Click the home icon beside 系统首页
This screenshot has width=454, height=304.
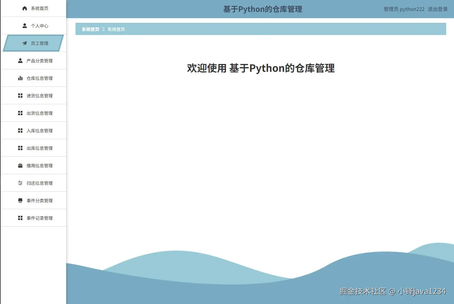(x=25, y=8)
